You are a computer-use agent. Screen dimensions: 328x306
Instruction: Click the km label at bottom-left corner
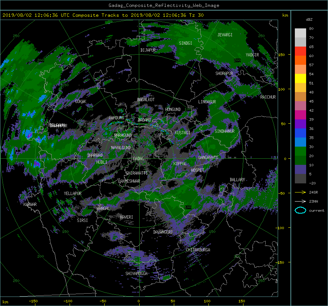5,302
